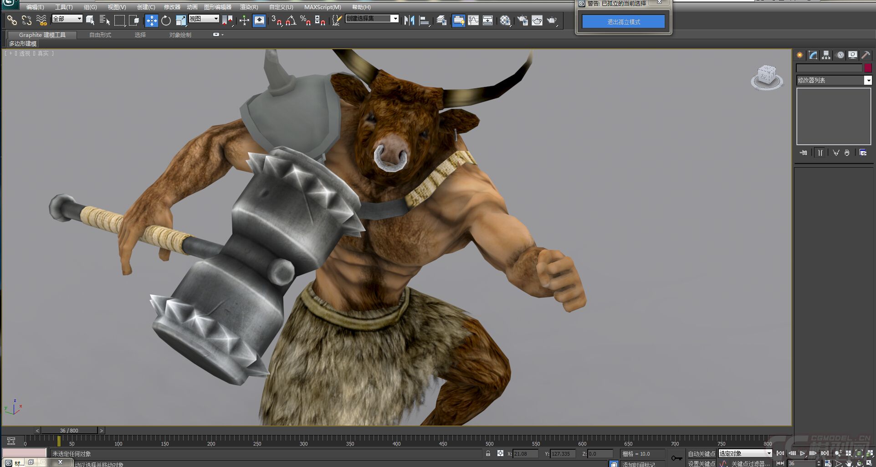
Task: Open the Hierarchy command panel tab
Action: 826,55
